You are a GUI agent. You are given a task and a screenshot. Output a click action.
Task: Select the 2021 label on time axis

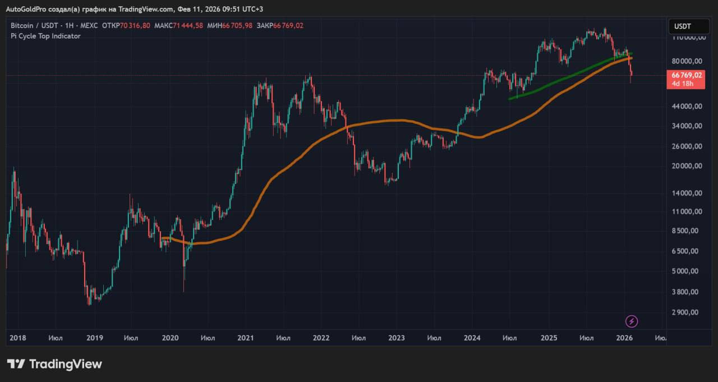[245, 338]
